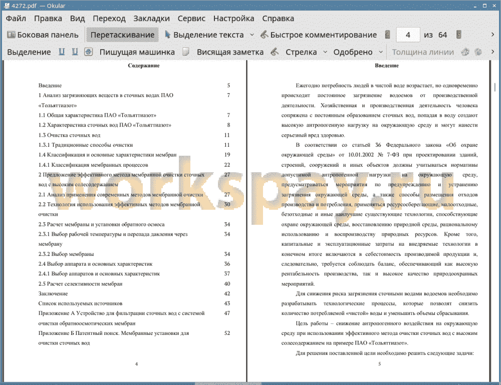Select the second underline (squiggle) annotation icon

click(x=75, y=52)
